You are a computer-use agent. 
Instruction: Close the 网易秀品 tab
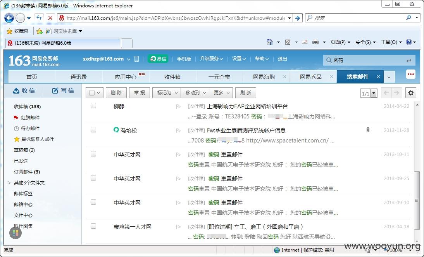click(x=331, y=77)
